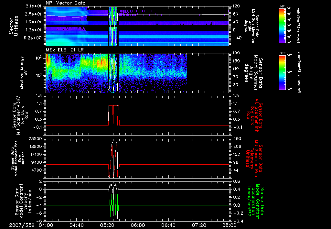Image resolution: width=331 pixels, height=229 pixels.
Task: Click the 98 telemetry tick value
Action: (235, 162)
